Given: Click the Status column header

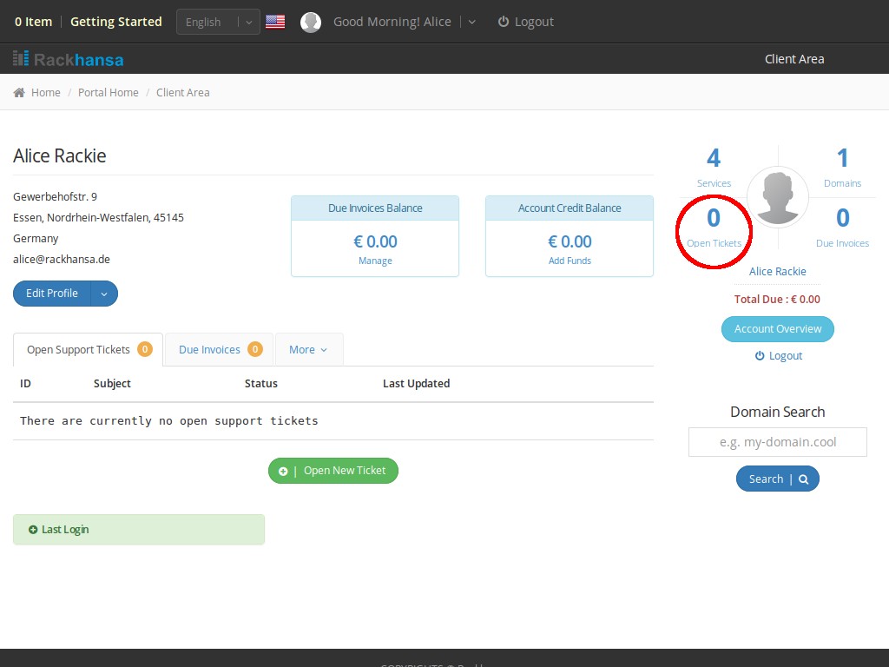Looking at the screenshot, I should (x=261, y=383).
